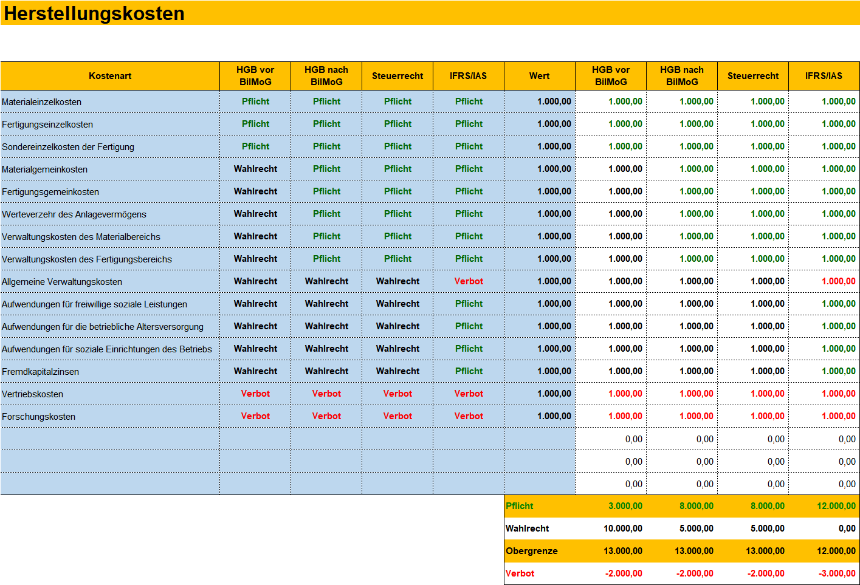This screenshot has width=860, height=585.
Task: Click Wert cell in Materialeinzelkosten row
Action: pos(540,101)
